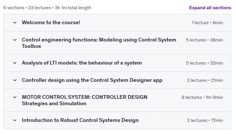Expand chevron for MOTOR CONTROL SYSTEM section

tap(15, 97)
